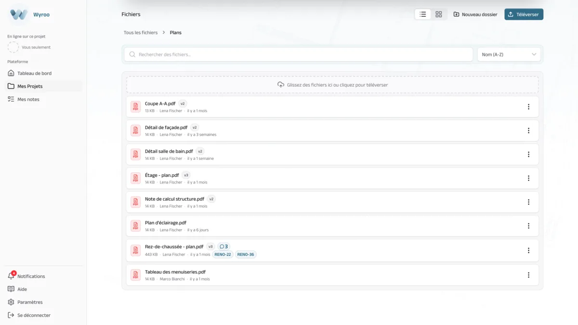
Task: Create a new folder with Nouveau dossier
Action: pyautogui.click(x=475, y=14)
